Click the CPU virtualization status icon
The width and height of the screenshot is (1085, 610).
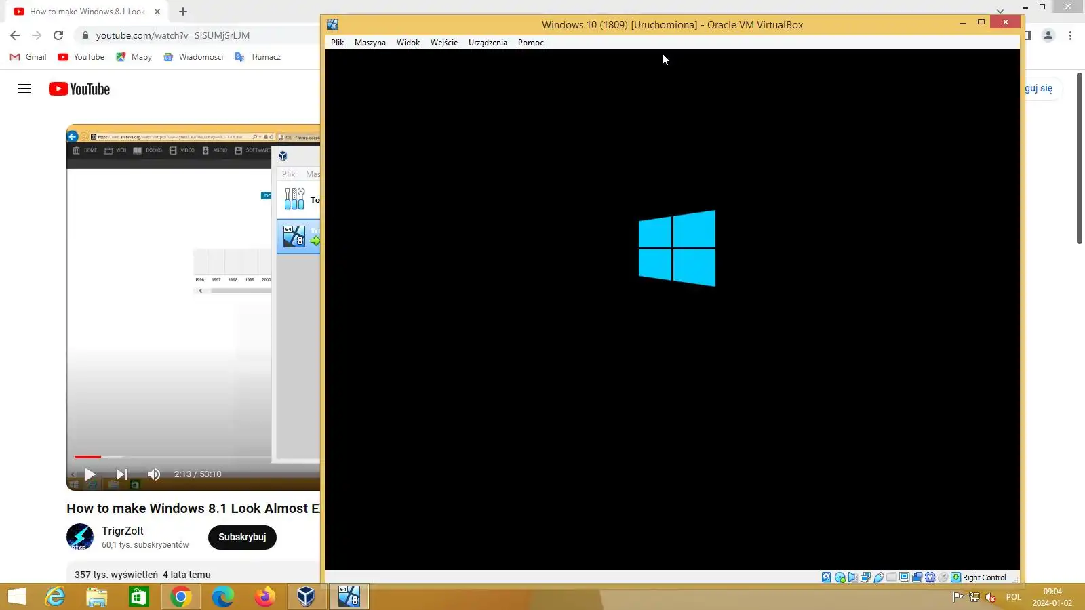coord(930,577)
